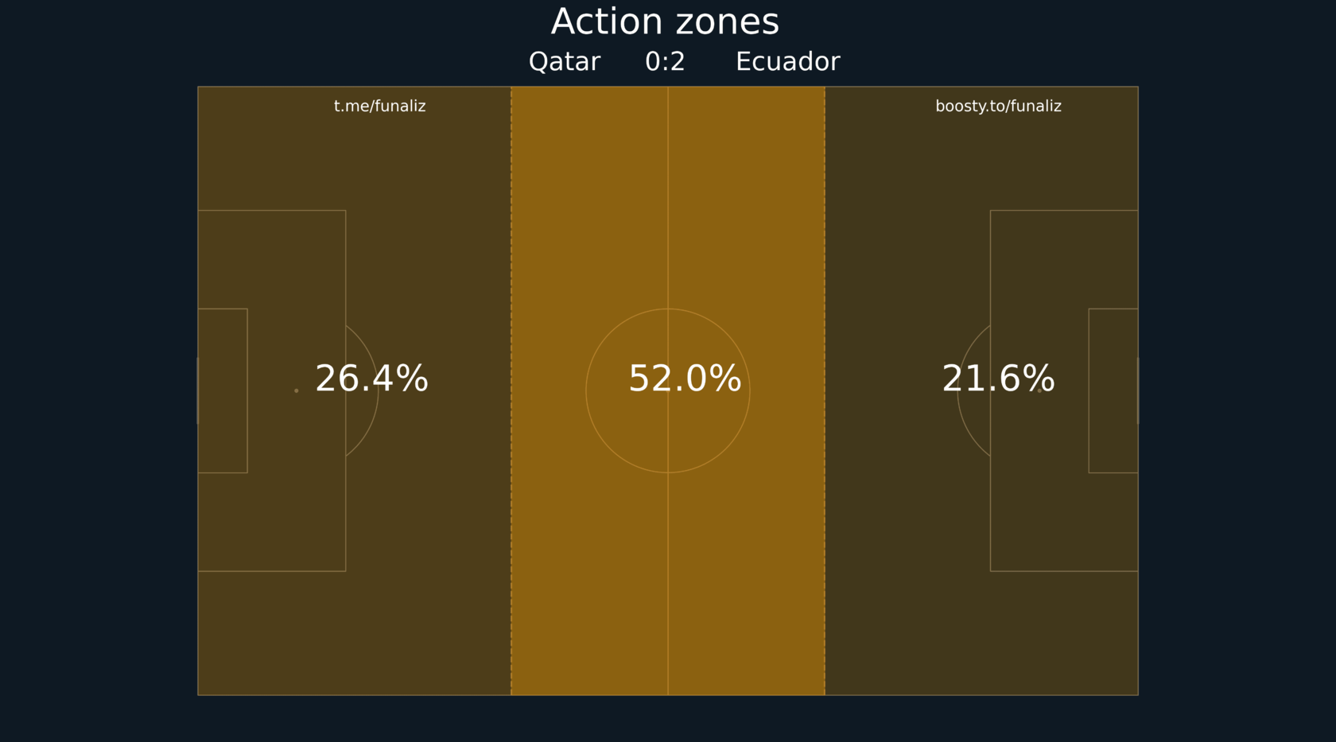Click the 26.4% left zone label
The image size is (1336, 742).
[371, 379]
